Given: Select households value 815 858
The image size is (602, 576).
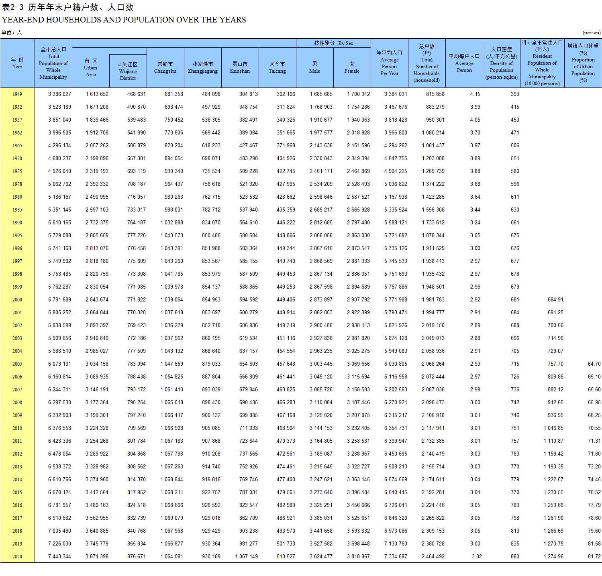Looking at the screenshot, I should pyautogui.click(x=435, y=94).
